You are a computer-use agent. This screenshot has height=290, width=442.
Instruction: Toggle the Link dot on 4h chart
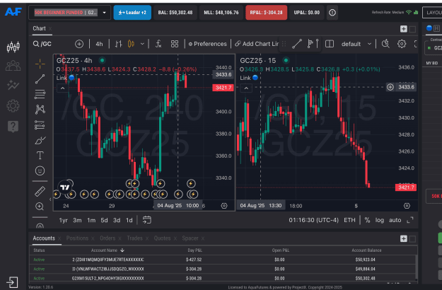tap(71, 78)
